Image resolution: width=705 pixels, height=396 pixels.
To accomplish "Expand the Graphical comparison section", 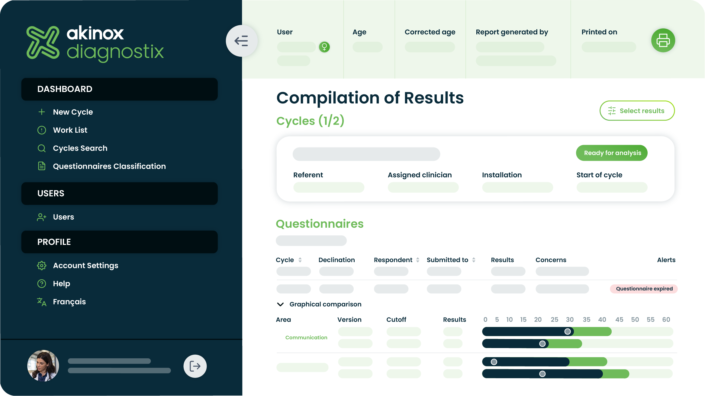I will point(280,304).
